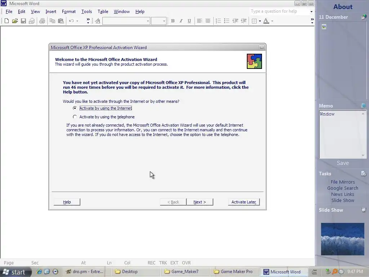Click the Slide Show photo thumbnail
The width and height of the screenshot is (369, 277).
342,239
